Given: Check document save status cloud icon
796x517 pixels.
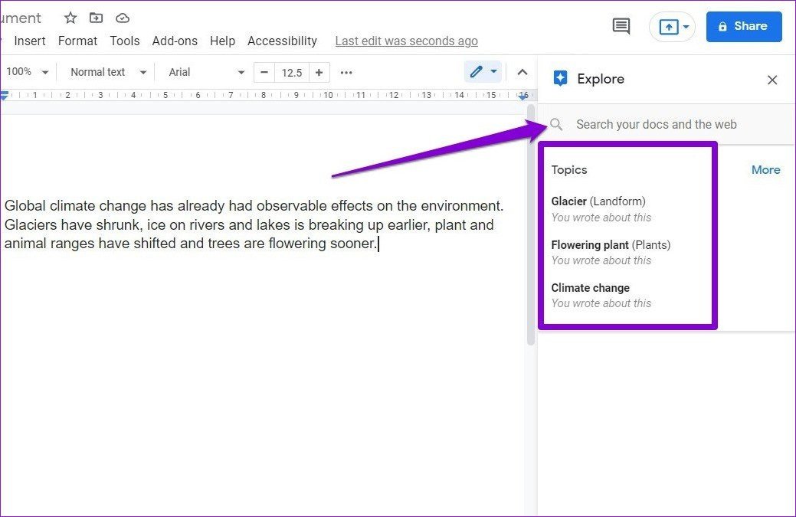Looking at the screenshot, I should point(122,18).
